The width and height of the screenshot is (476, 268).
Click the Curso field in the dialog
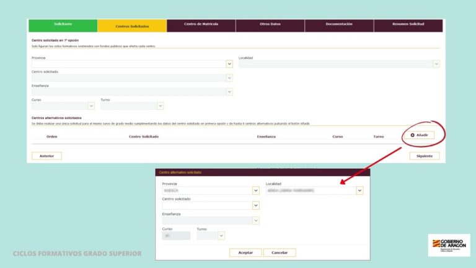176,236
